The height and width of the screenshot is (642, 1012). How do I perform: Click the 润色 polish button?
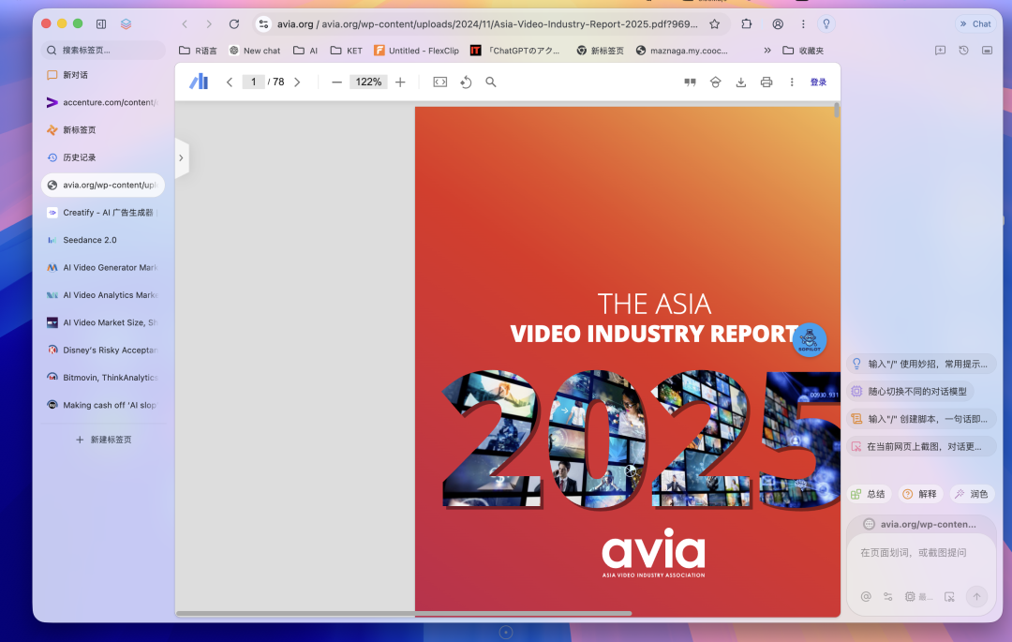pos(972,494)
